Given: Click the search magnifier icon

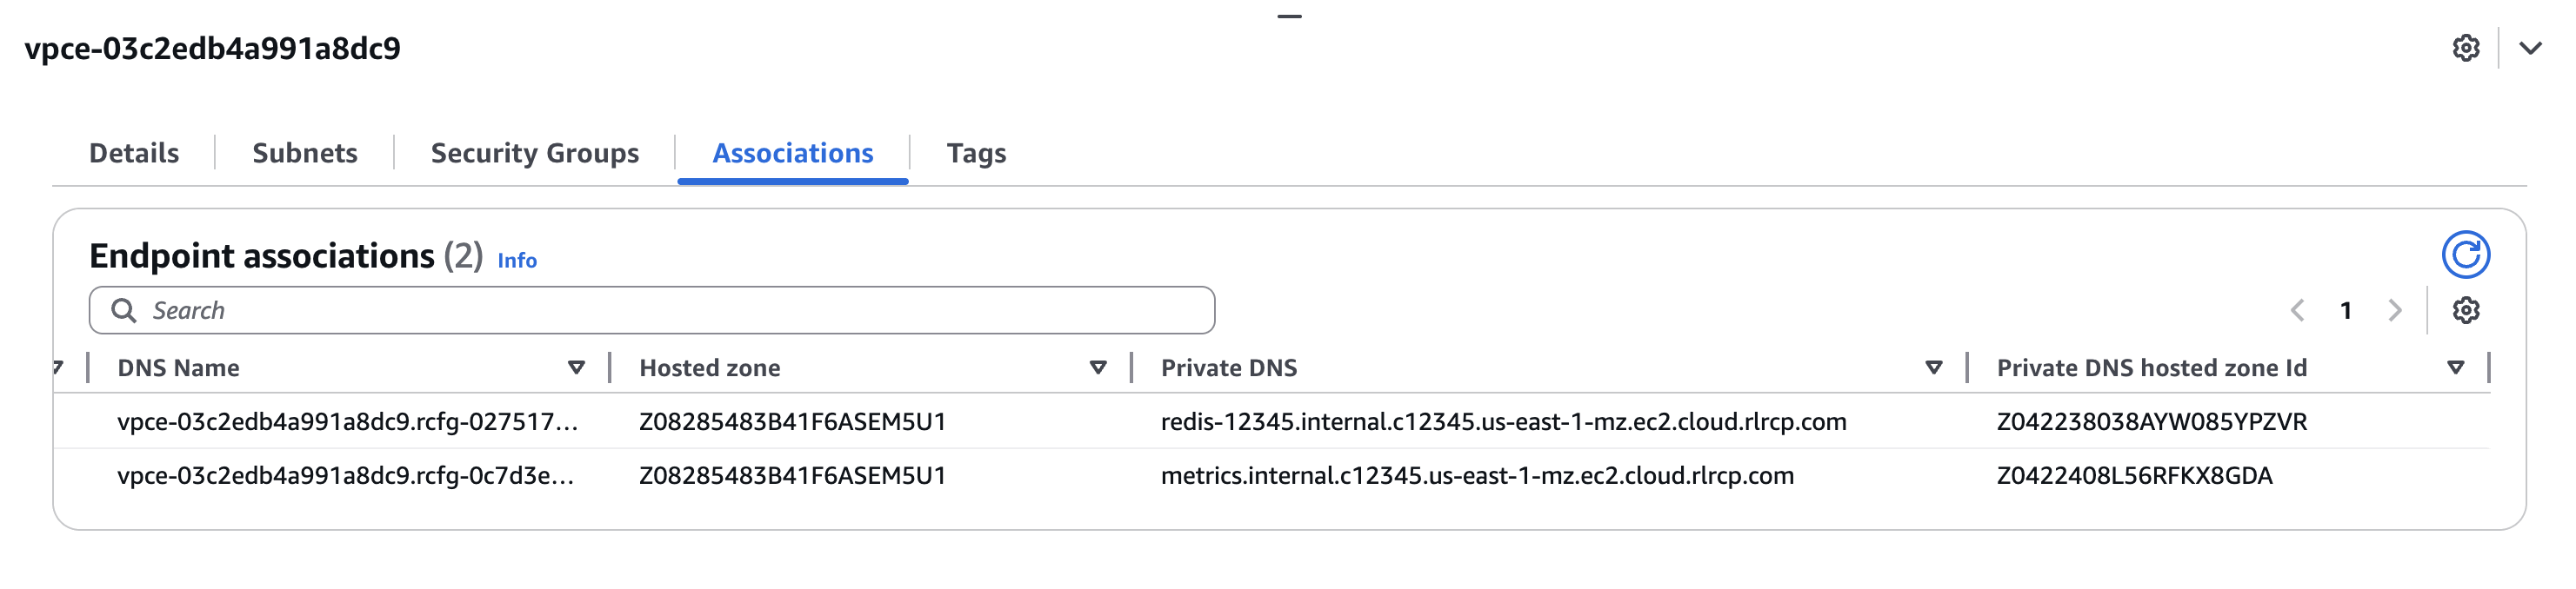Looking at the screenshot, I should tap(124, 310).
